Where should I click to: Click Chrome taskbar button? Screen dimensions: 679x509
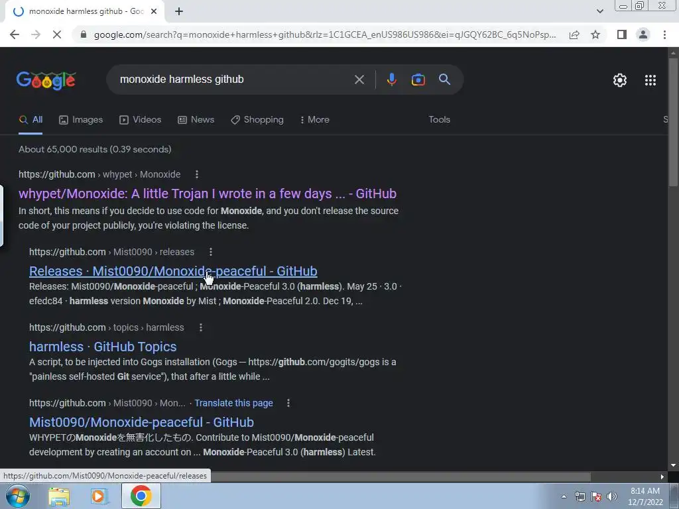pyautogui.click(x=141, y=496)
